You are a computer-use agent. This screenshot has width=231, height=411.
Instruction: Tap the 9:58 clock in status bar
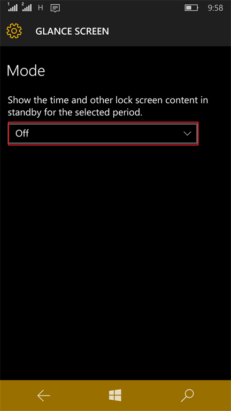pos(215,8)
